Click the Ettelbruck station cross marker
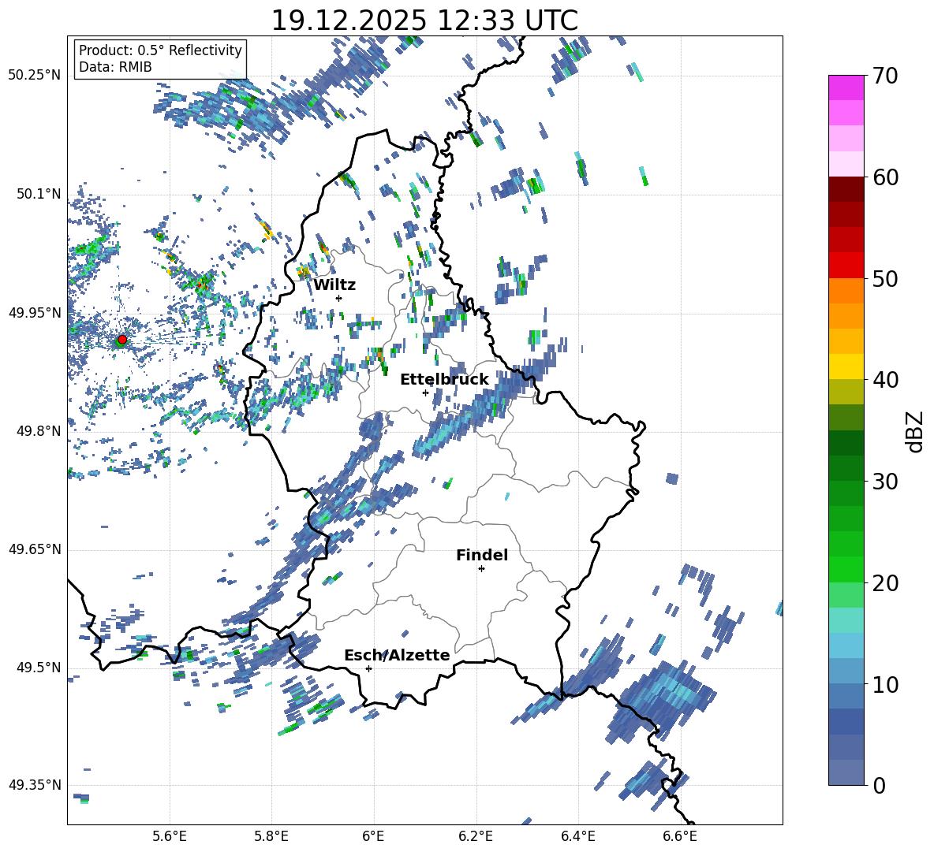Viewport: 934px width, 852px height. click(425, 393)
